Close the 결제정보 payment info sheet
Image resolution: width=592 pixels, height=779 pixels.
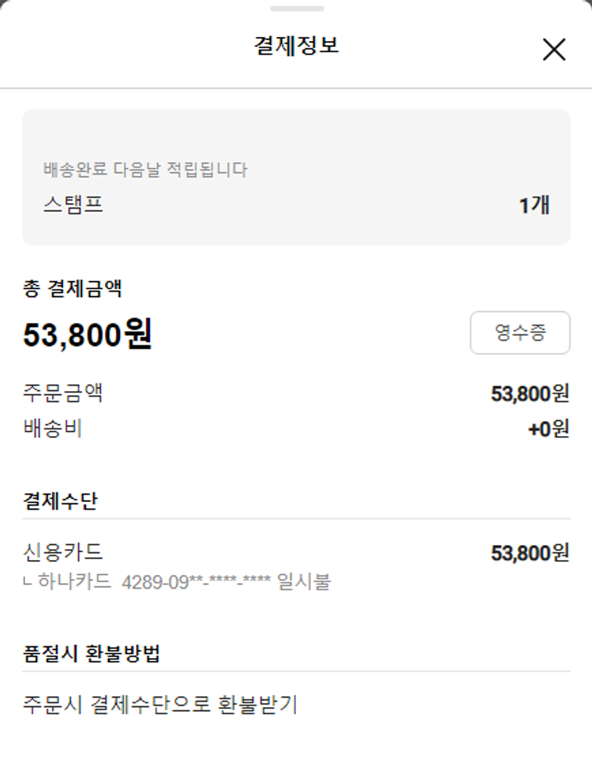554,50
